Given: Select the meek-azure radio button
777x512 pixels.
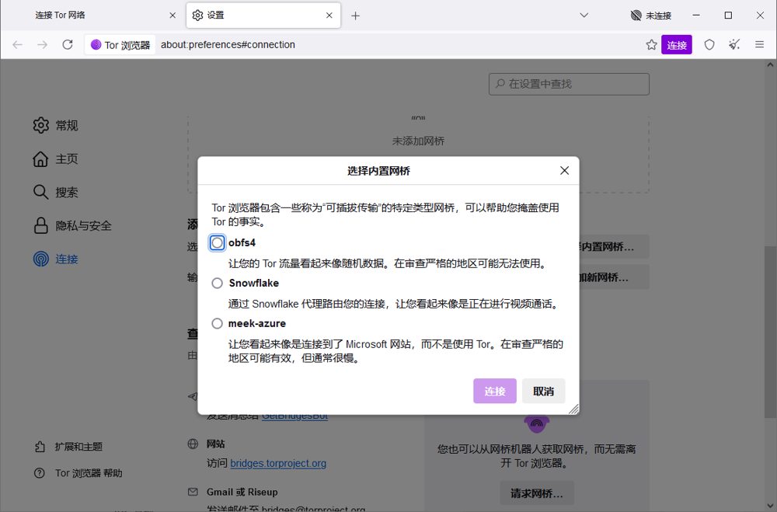Looking at the screenshot, I should (x=218, y=324).
